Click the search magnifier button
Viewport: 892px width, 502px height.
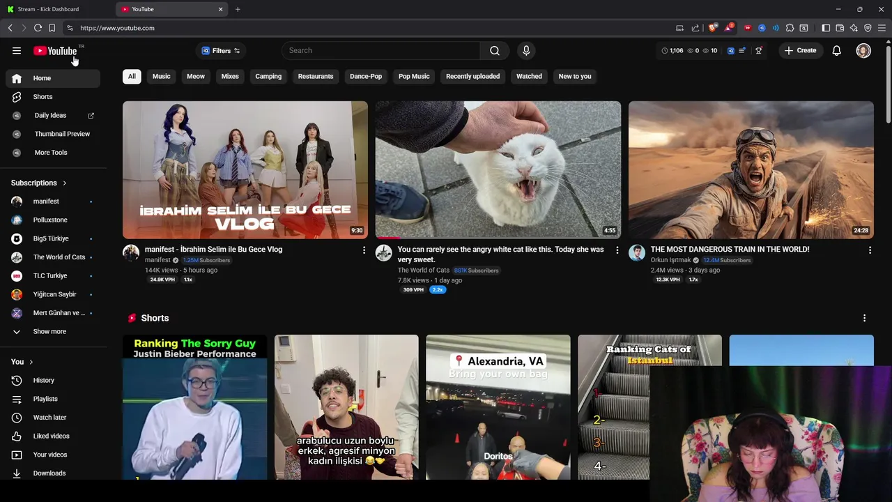tap(495, 51)
